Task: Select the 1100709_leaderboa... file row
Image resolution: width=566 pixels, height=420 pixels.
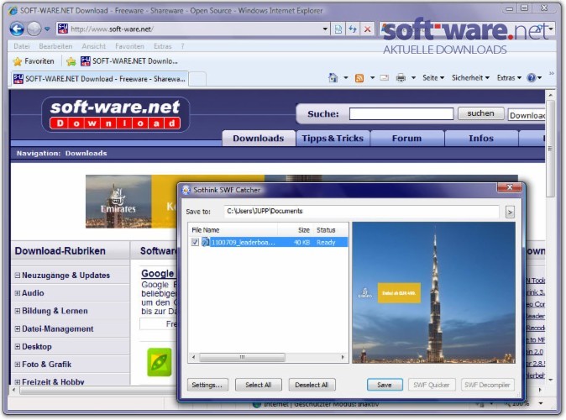Action: point(268,242)
